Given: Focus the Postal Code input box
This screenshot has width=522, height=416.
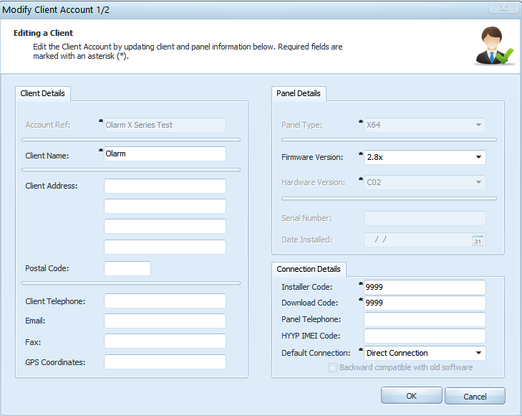Looking at the screenshot, I should pyautogui.click(x=127, y=268).
